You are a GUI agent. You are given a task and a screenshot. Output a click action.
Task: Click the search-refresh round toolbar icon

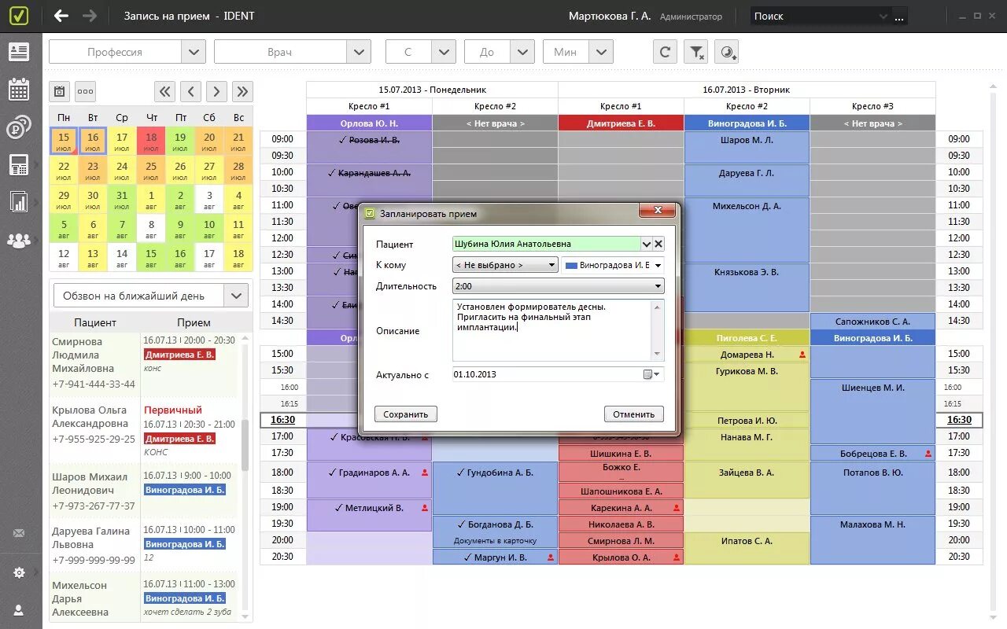[x=728, y=52]
